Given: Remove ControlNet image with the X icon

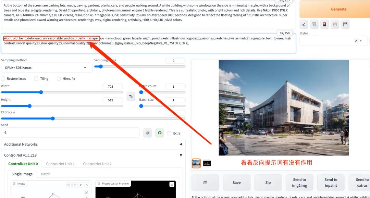Looking at the screenshot, I should click(x=87, y=185).
